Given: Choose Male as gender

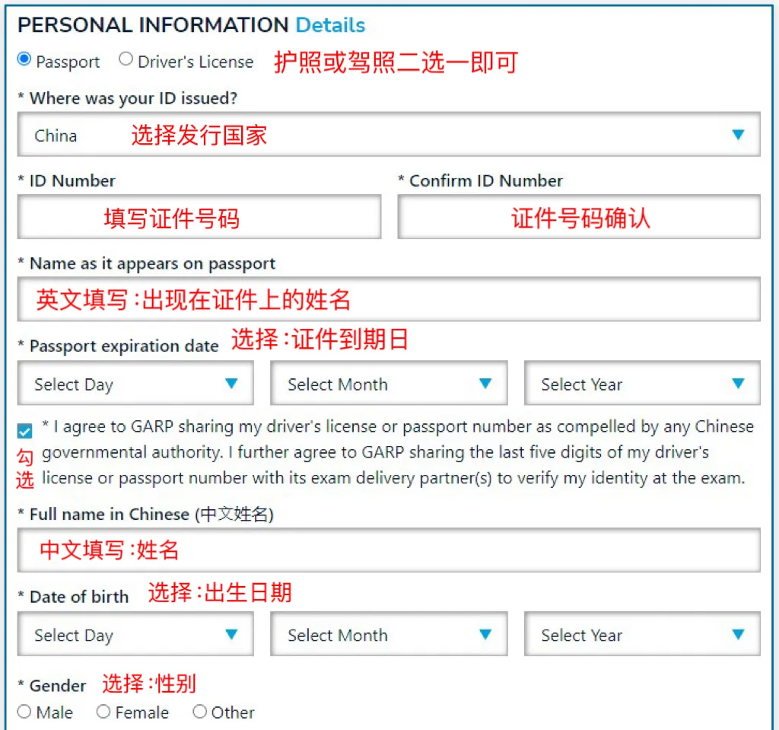Looking at the screenshot, I should coord(24,712).
